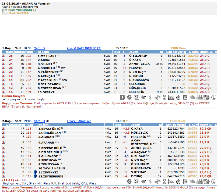The image size is (221, 196).
Task: Click the stopwatch icon in race 2 toolbar
Action: click(178, 181)
